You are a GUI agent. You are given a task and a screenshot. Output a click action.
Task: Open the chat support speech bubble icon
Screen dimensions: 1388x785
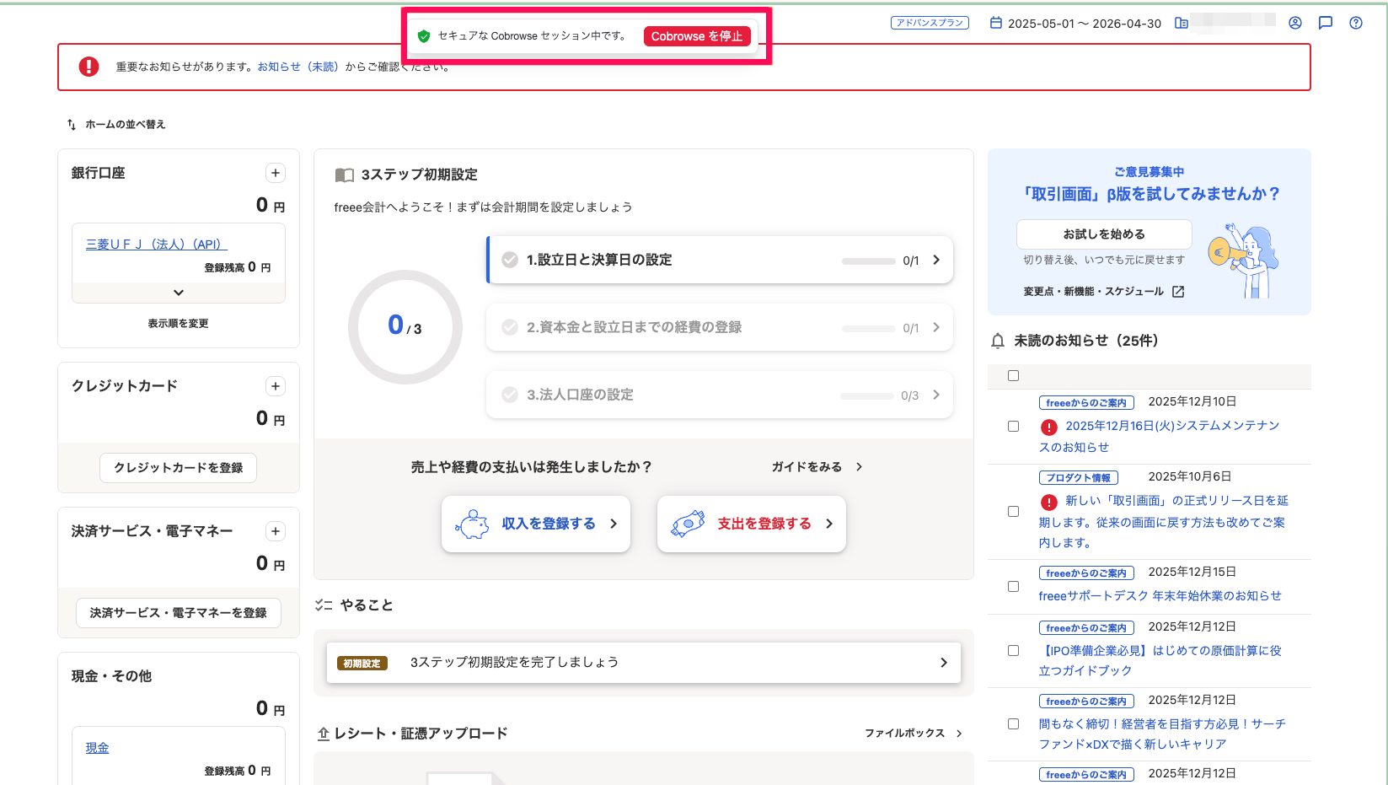(x=1326, y=23)
